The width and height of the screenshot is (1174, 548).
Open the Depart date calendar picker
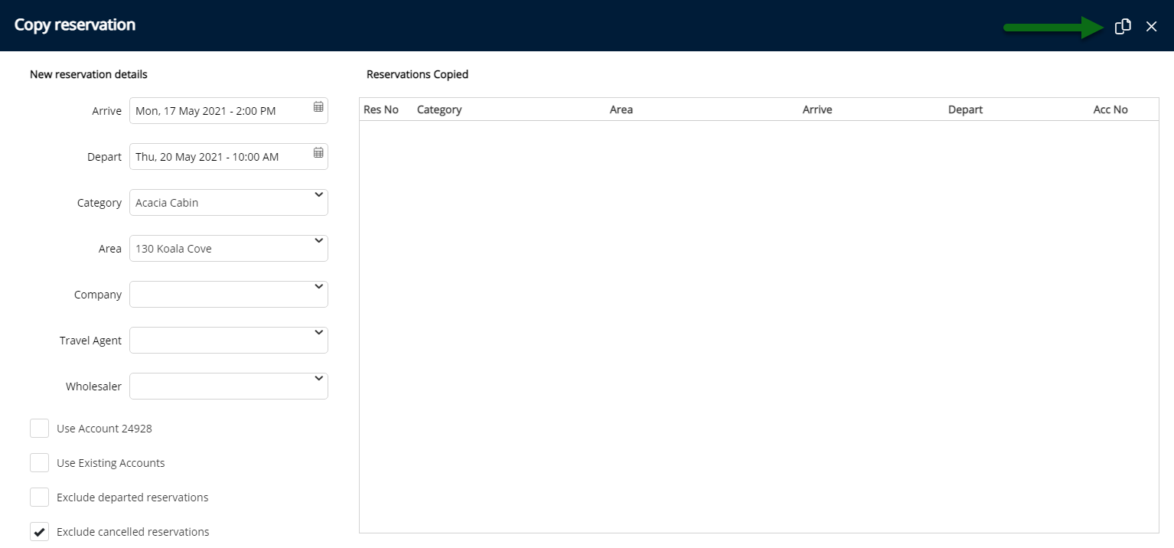click(318, 153)
